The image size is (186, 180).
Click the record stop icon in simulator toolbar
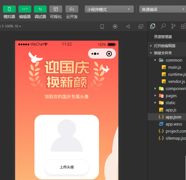point(115,26)
